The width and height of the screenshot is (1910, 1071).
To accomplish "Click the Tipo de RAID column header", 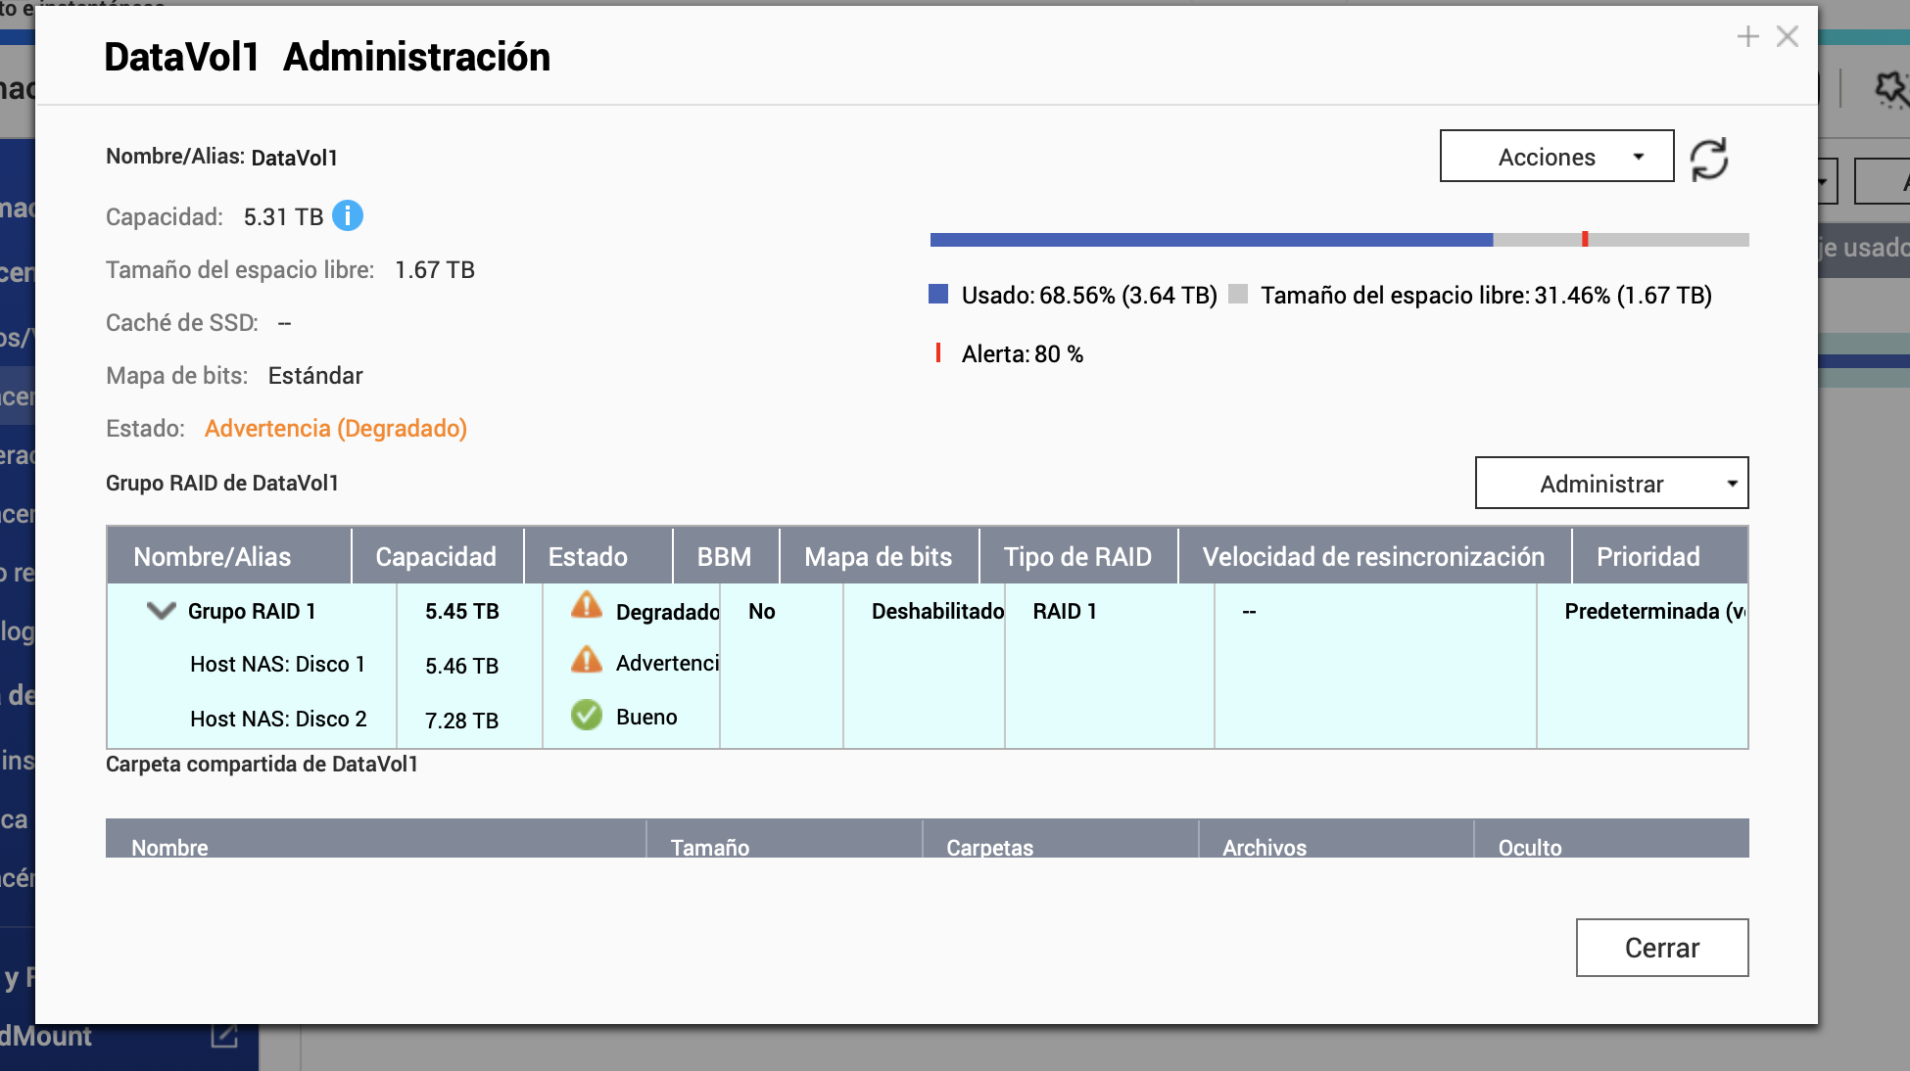I will pos(1077,557).
